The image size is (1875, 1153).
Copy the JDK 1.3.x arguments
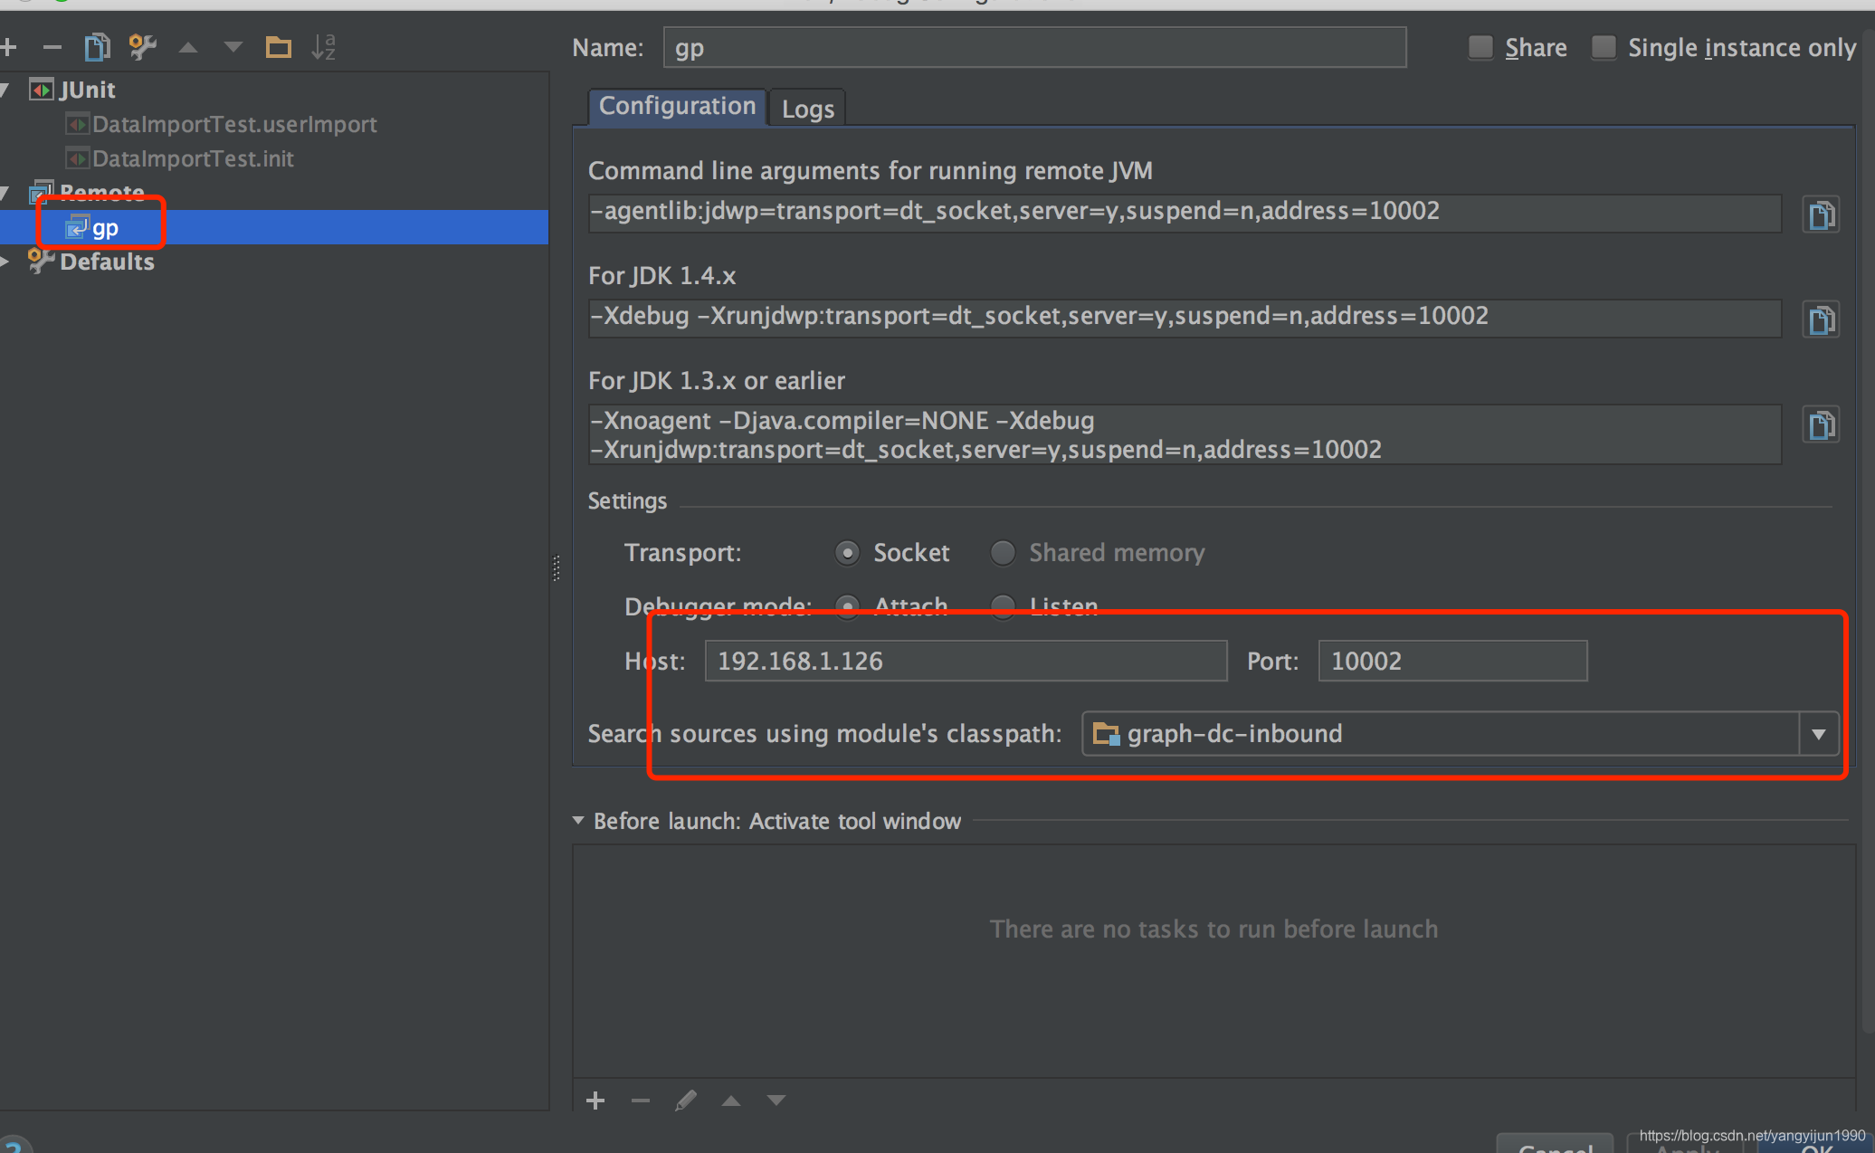(1821, 424)
